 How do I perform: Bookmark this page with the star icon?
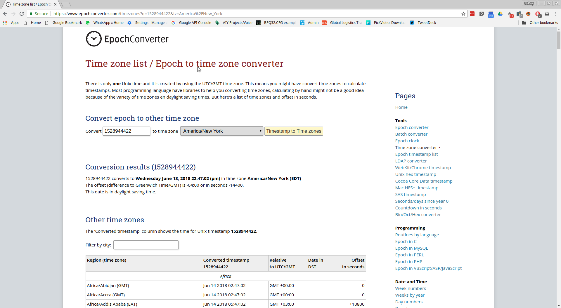(x=463, y=14)
